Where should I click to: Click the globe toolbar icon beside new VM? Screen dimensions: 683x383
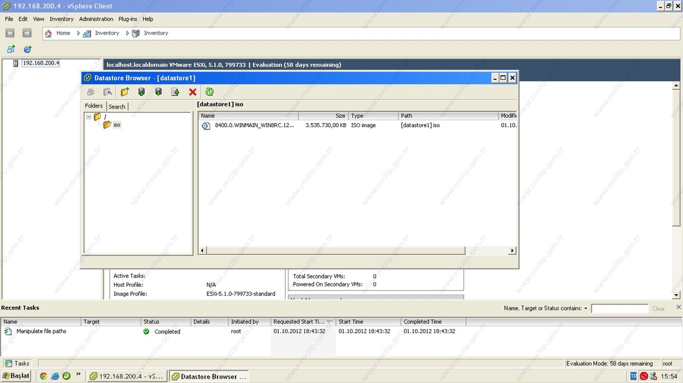(x=28, y=49)
